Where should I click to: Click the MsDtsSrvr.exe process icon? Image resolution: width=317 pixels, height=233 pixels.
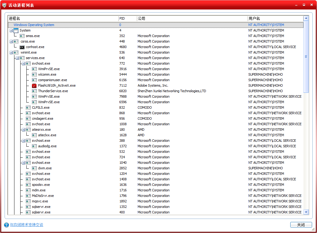[x=28, y=196]
